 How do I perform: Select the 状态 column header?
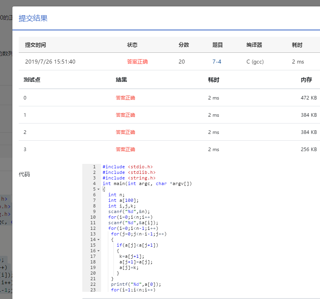tap(132, 45)
